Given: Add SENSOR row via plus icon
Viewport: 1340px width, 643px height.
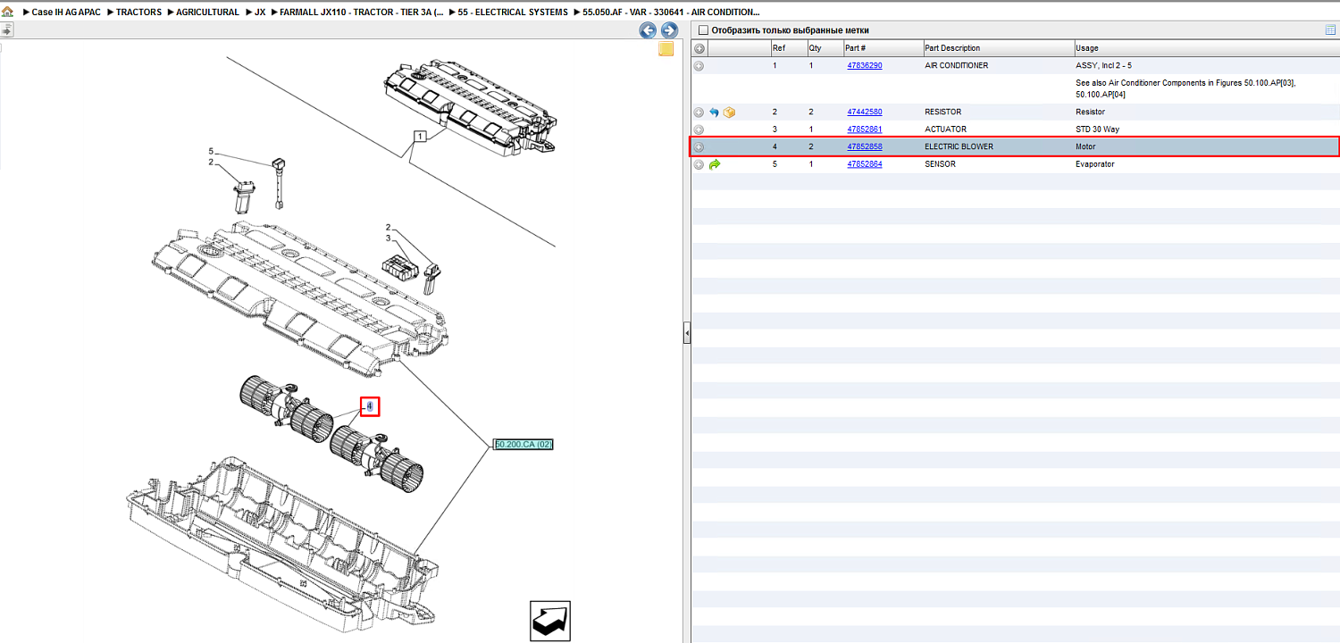Looking at the screenshot, I should point(699,164).
